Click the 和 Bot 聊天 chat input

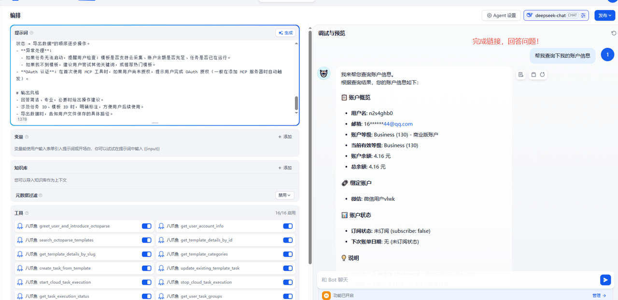[459, 280]
